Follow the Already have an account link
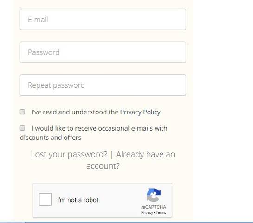 coord(131,160)
